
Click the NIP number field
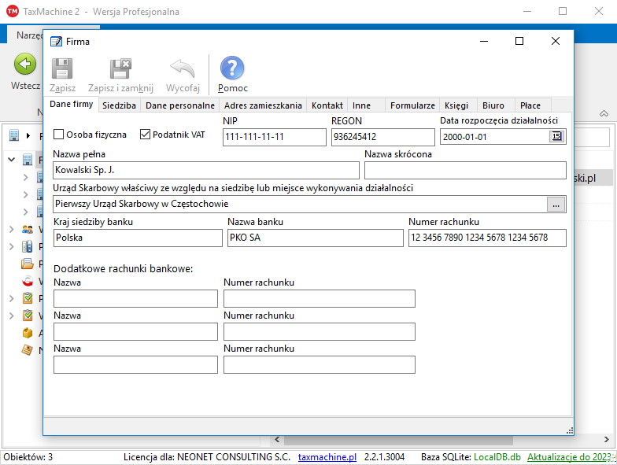(x=274, y=137)
